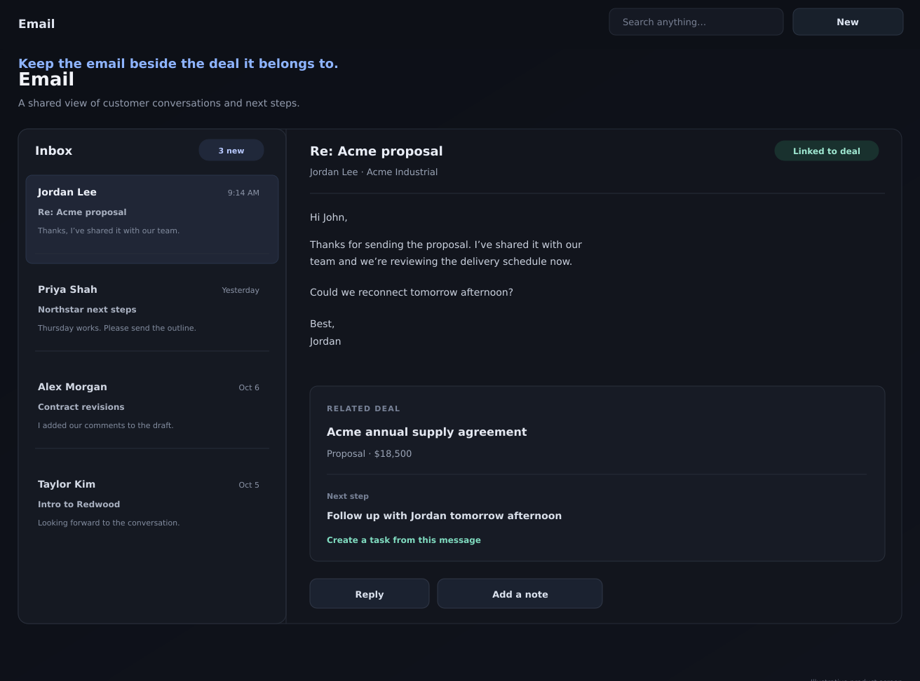Click the Proposal · $18,500 deal stage text
920x681 pixels.
[369, 454]
